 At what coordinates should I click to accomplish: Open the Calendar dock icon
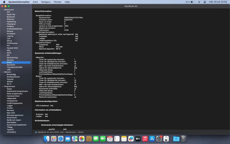[x=110, y=139]
